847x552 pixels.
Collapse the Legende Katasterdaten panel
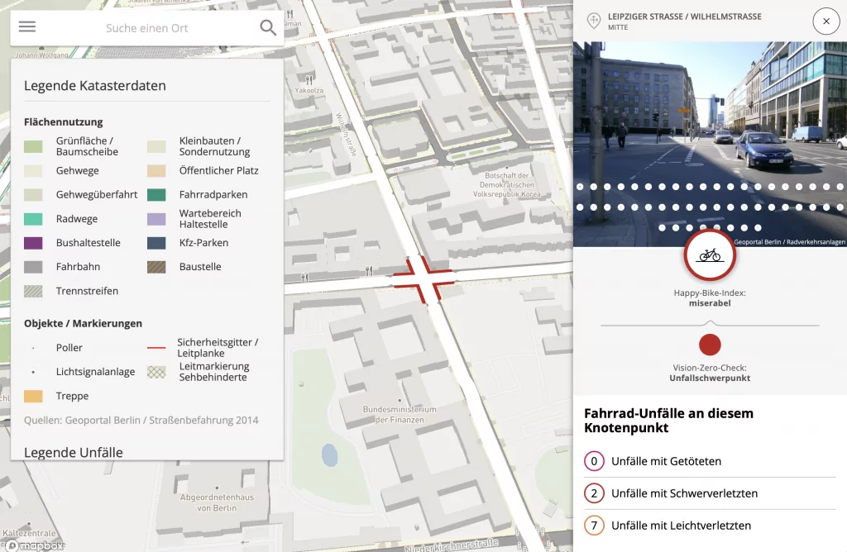93,86
